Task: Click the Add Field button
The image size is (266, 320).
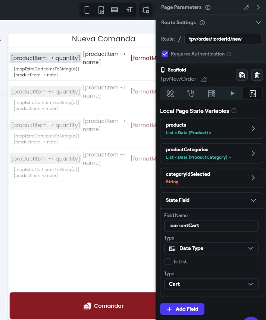Action: pyautogui.click(x=182, y=309)
